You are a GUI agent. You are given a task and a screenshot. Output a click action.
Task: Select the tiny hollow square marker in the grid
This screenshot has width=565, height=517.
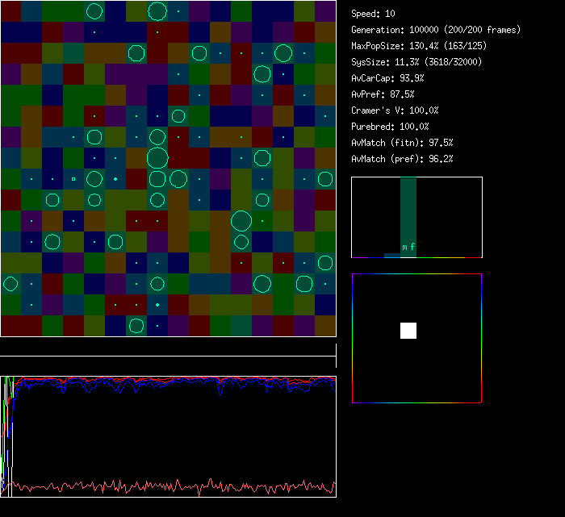click(x=73, y=178)
